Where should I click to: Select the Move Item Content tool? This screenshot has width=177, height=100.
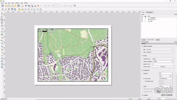(x=2, y=23)
